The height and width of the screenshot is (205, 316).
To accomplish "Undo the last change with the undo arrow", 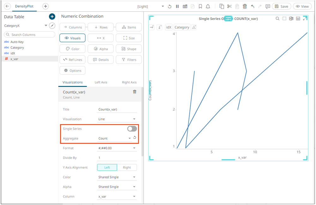I will pyautogui.click(x=253, y=6).
